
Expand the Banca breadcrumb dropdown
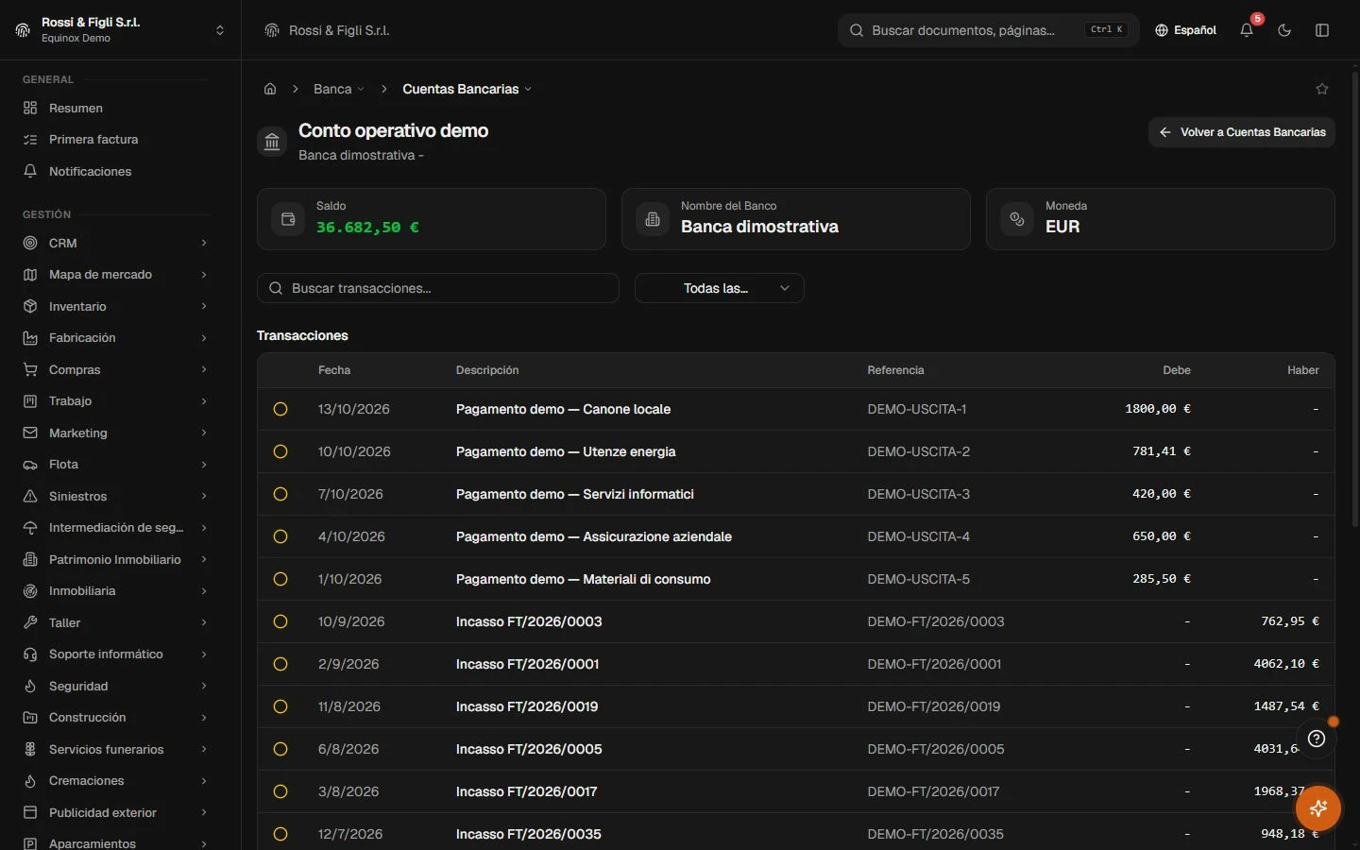tap(339, 89)
